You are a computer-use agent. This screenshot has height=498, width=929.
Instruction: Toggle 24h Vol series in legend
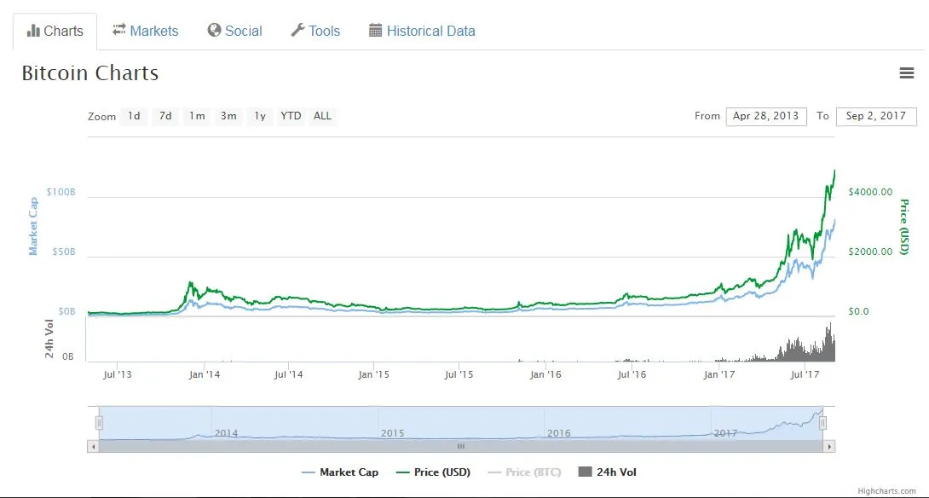[x=608, y=472]
